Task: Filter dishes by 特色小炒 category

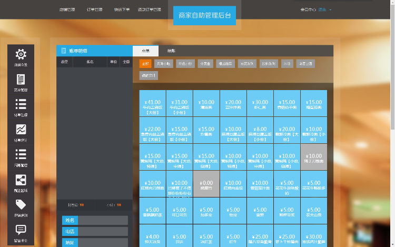Action: (185, 64)
